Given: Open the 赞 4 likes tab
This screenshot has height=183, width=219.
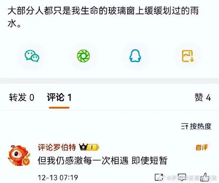Looking at the screenshot, I should (203, 97).
